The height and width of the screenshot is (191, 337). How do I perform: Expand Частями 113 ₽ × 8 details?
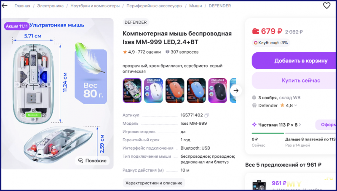click(277, 125)
